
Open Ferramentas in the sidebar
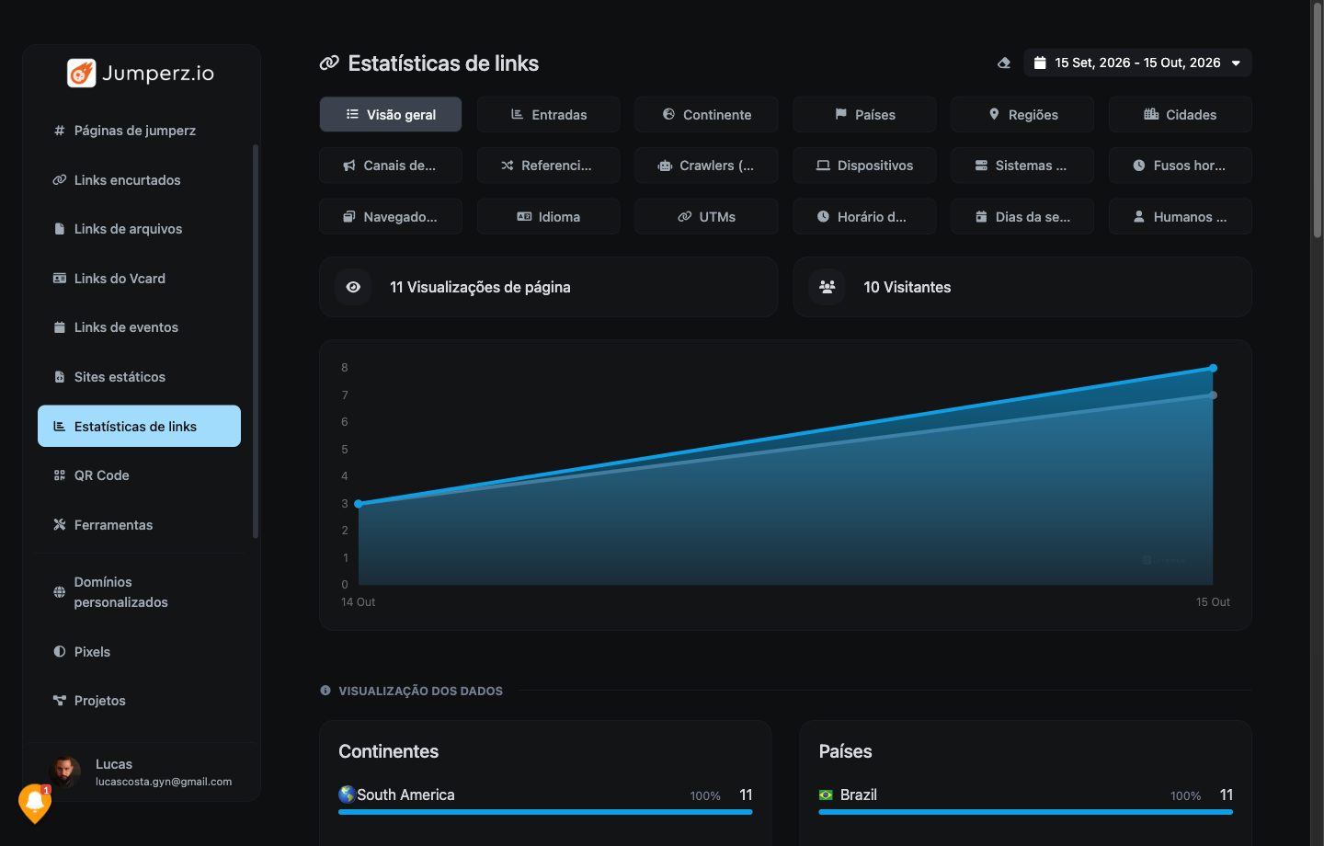(x=139, y=525)
